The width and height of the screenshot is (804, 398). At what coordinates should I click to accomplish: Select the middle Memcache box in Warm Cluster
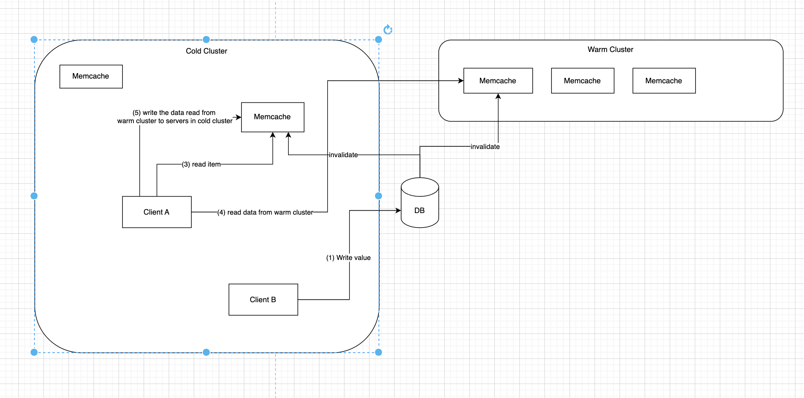[582, 81]
